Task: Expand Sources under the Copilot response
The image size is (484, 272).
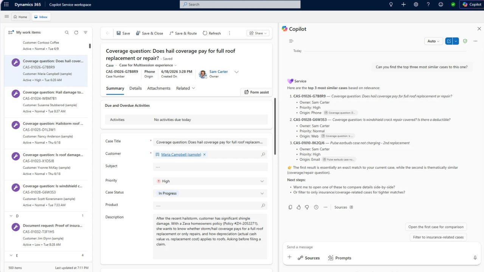Action: point(344,207)
